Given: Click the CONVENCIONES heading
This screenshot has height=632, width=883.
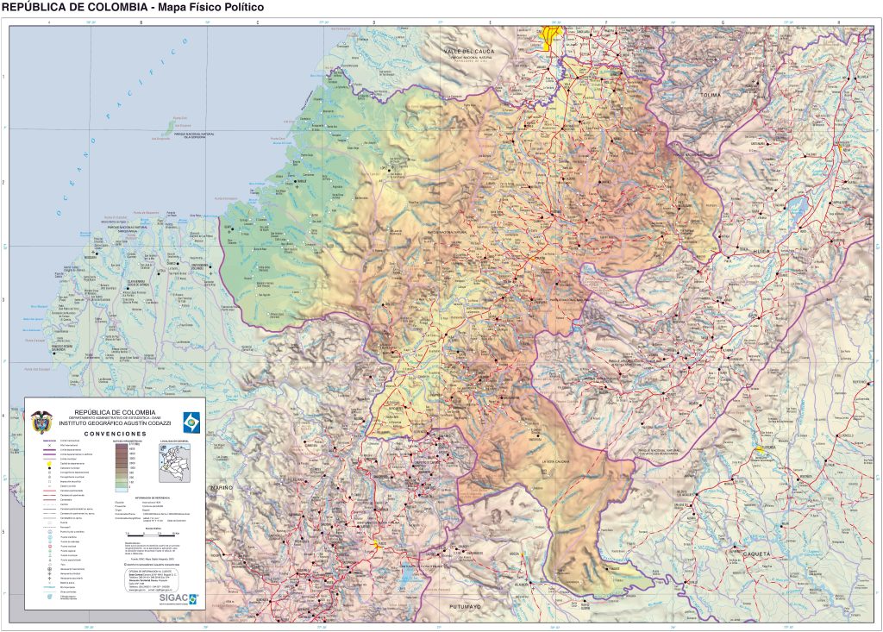Looking at the screenshot, I should [114, 434].
